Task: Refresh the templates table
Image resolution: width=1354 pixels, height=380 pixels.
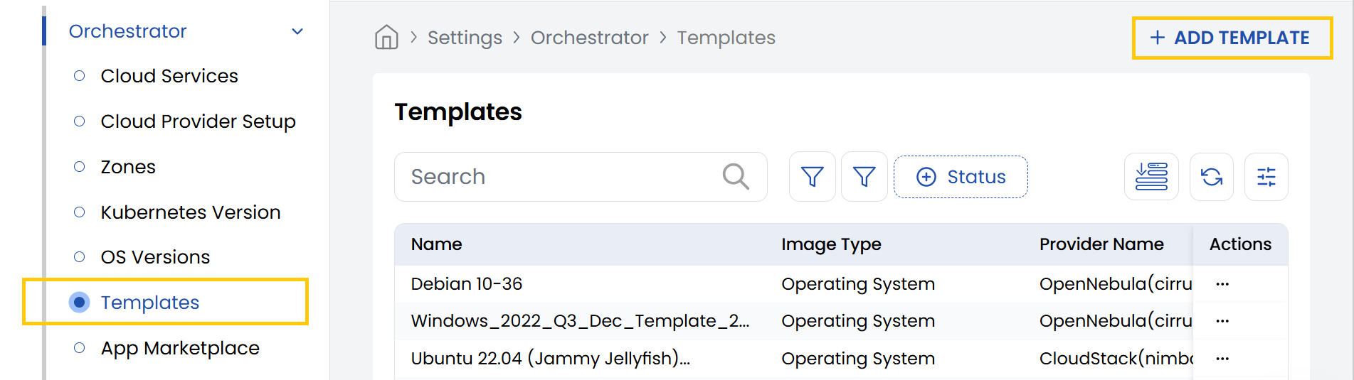Action: (1211, 177)
